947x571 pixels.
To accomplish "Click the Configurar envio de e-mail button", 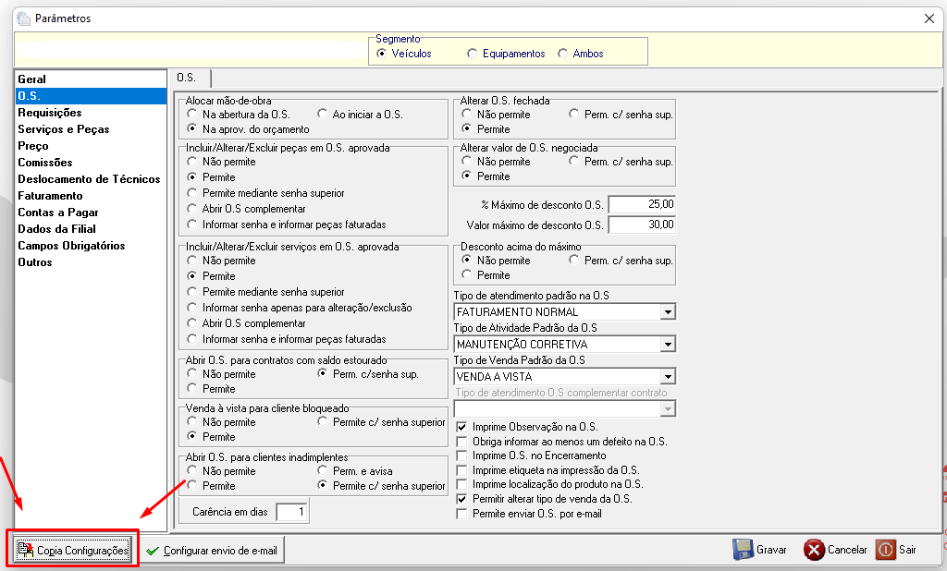I will tap(212, 551).
